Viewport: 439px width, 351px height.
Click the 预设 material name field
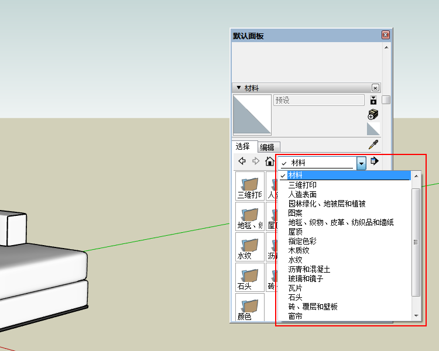[x=318, y=100]
